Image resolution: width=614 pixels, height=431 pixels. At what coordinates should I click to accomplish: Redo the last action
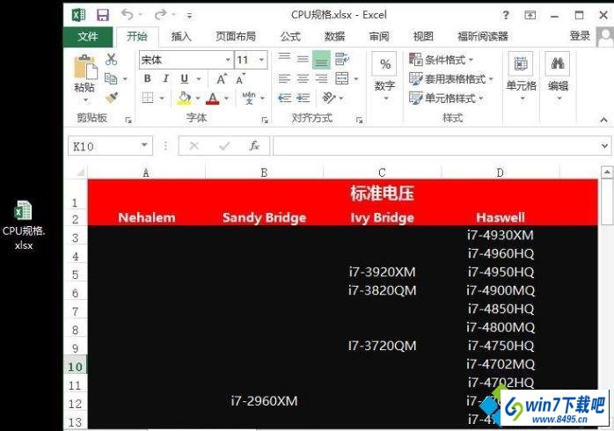(161, 15)
